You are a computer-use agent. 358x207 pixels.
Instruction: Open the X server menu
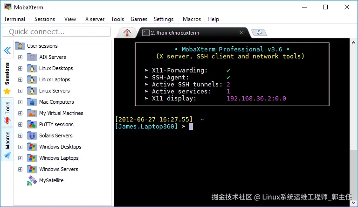95,19
